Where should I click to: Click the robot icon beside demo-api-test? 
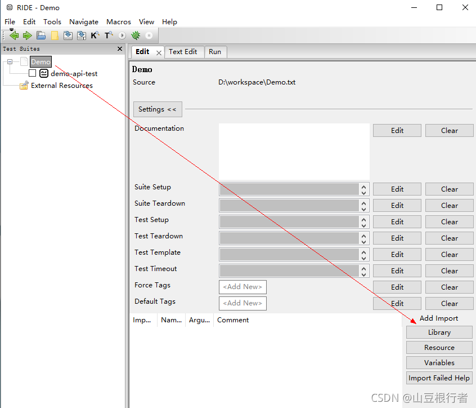pos(44,73)
